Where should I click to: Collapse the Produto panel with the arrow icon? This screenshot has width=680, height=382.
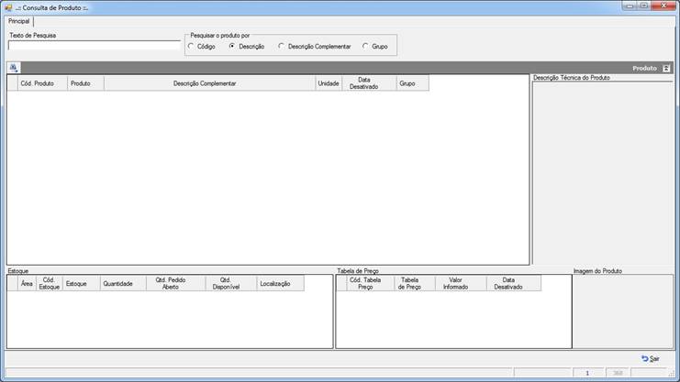pyautogui.click(x=666, y=69)
